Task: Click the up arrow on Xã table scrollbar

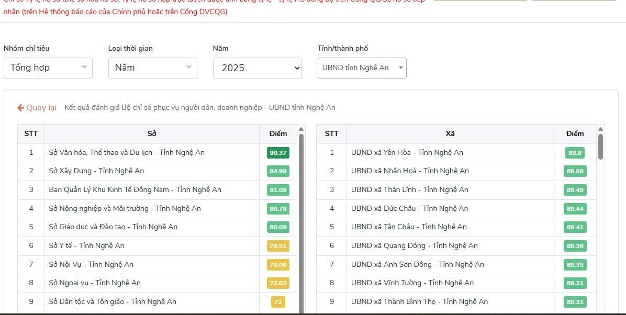Action: 600,129
